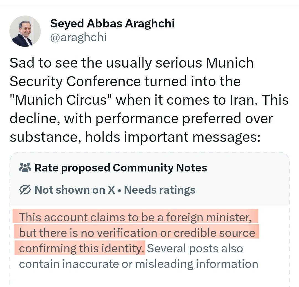Click the "Needs ratings" status label

pyautogui.click(x=160, y=190)
